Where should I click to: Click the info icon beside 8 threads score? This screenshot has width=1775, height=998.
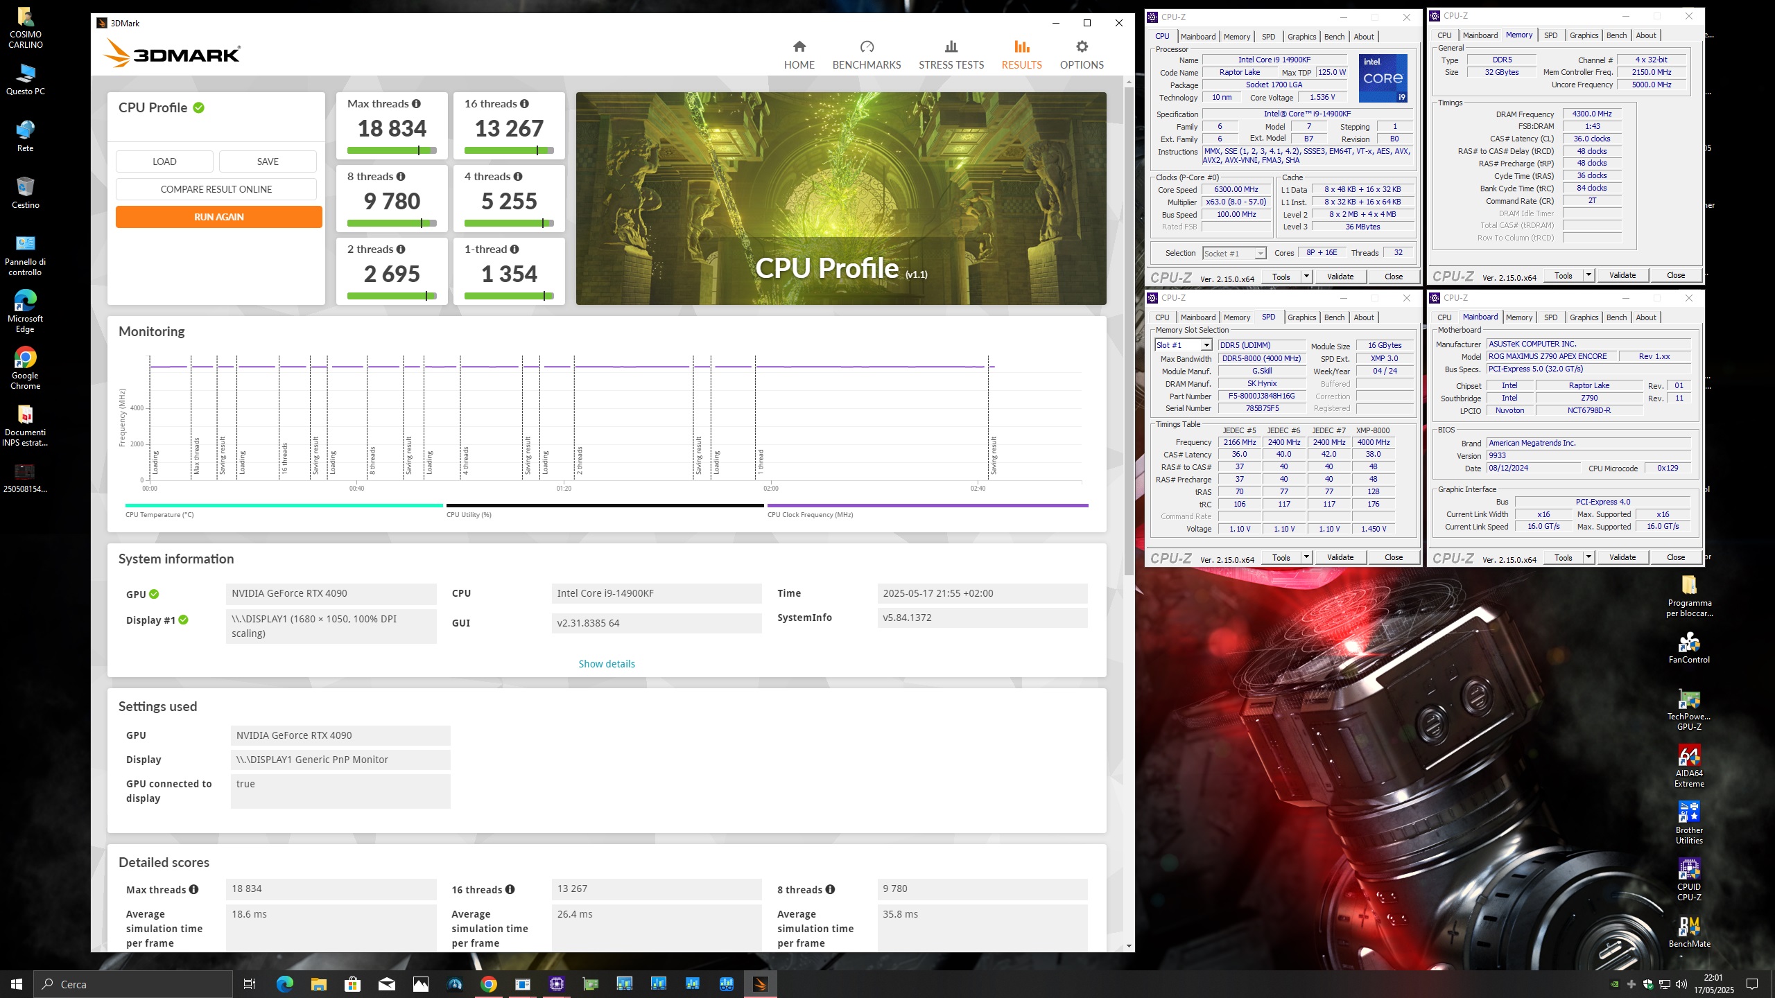pyautogui.click(x=401, y=177)
